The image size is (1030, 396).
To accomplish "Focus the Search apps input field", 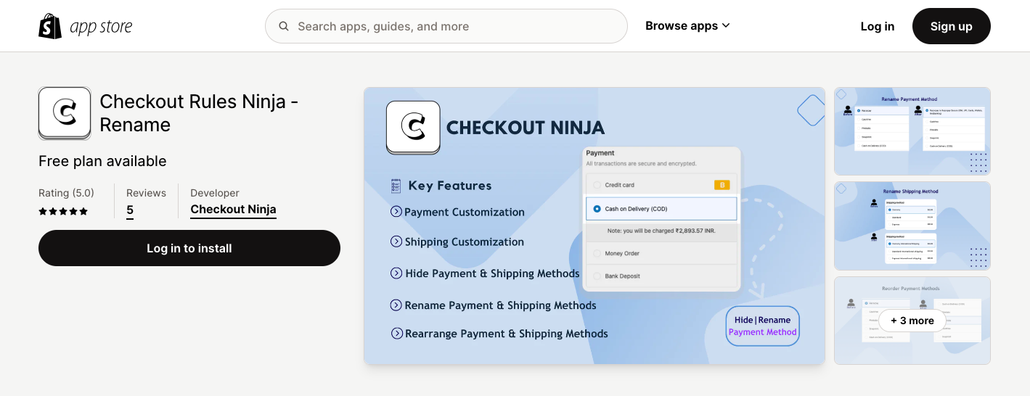I will 457,26.
